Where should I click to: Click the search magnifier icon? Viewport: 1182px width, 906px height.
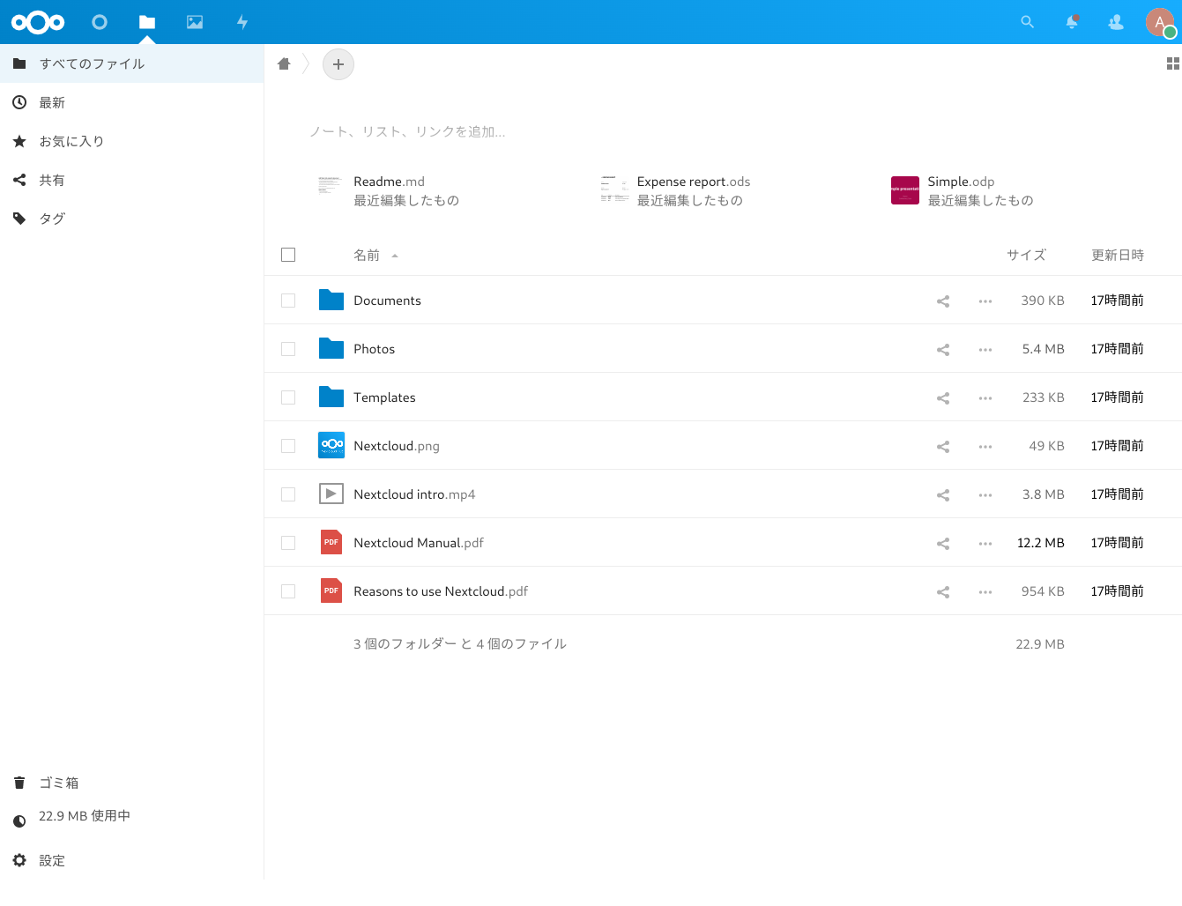(x=1027, y=22)
